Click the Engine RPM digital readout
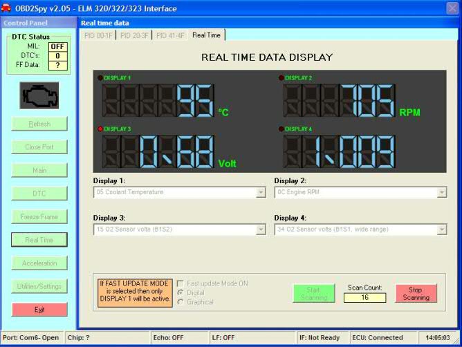Viewport: 462px width, 347px height. coord(339,101)
